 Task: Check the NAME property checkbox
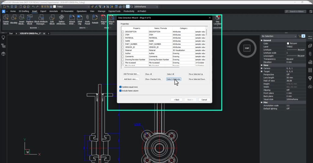pos(123,41)
